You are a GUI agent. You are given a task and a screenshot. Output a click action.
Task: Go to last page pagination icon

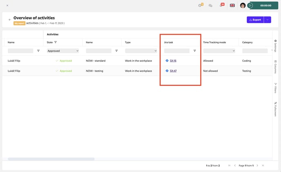(263, 165)
